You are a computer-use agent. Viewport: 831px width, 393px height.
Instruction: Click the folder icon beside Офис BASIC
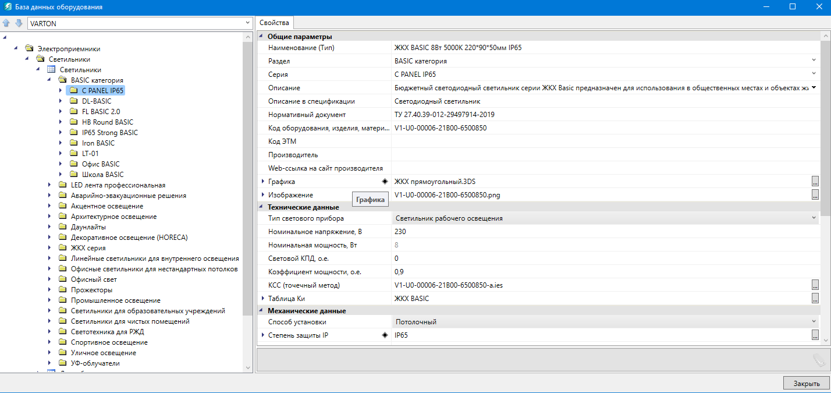click(x=73, y=164)
